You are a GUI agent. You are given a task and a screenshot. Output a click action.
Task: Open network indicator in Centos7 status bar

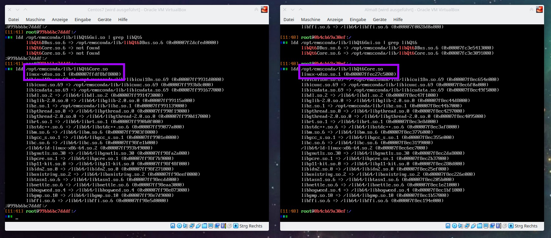click(192, 226)
